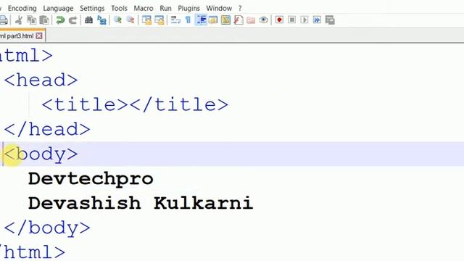
Task: Toggle the Show Indent Guide icon
Action: (201, 20)
